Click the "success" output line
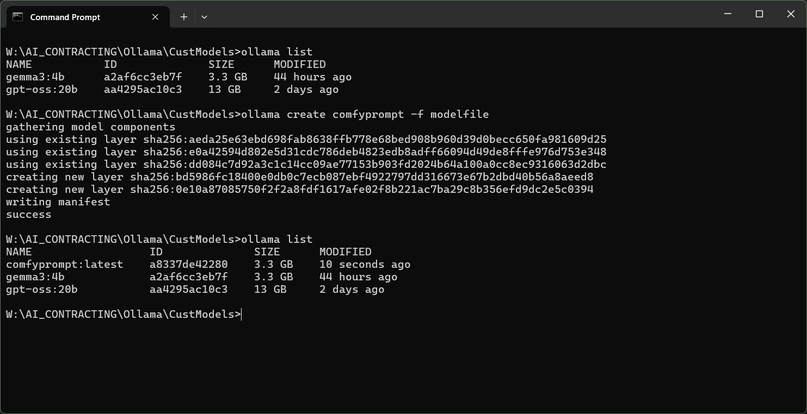Image resolution: width=807 pixels, height=414 pixels. (28, 215)
